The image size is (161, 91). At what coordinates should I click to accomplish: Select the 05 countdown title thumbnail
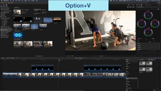[18, 35]
